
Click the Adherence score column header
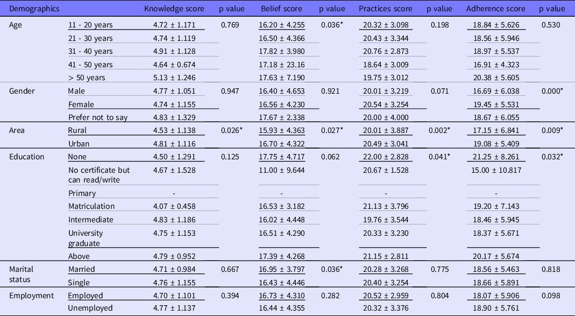496,9
